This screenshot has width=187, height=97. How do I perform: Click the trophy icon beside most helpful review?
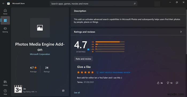click(x=98, y=72)
